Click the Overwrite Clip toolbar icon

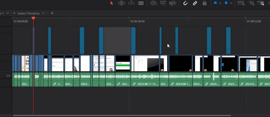[x=163, y=3]
